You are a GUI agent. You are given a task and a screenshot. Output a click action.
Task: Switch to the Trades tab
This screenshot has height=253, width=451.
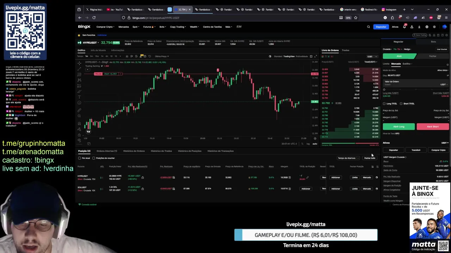pos(345,50)
